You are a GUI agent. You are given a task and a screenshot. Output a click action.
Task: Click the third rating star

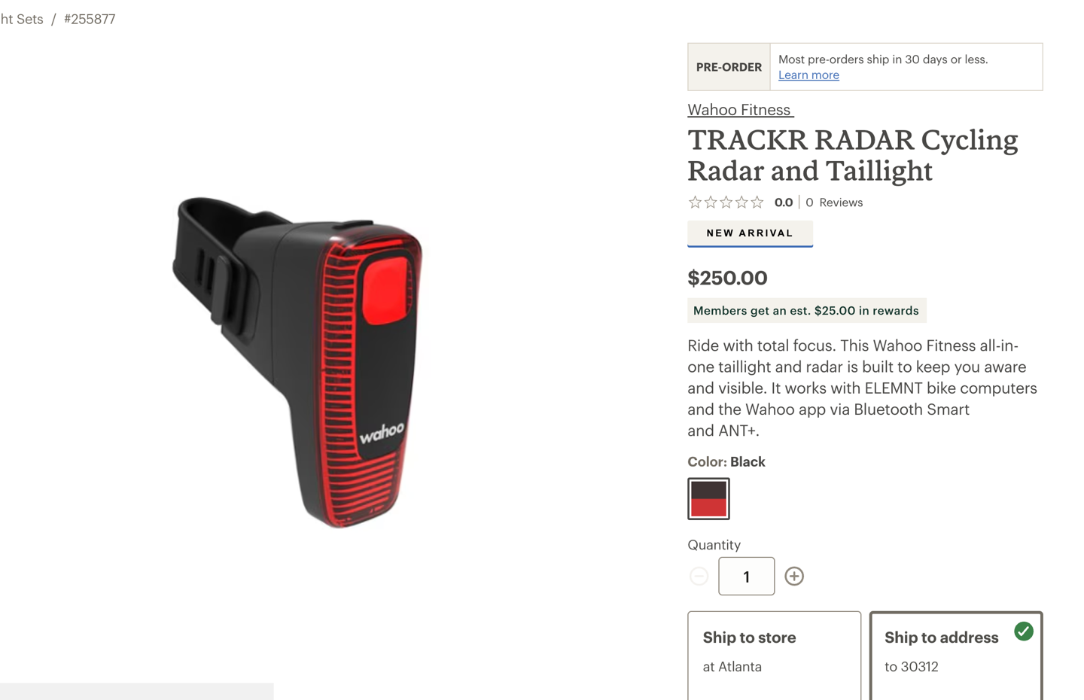point(726,202)
